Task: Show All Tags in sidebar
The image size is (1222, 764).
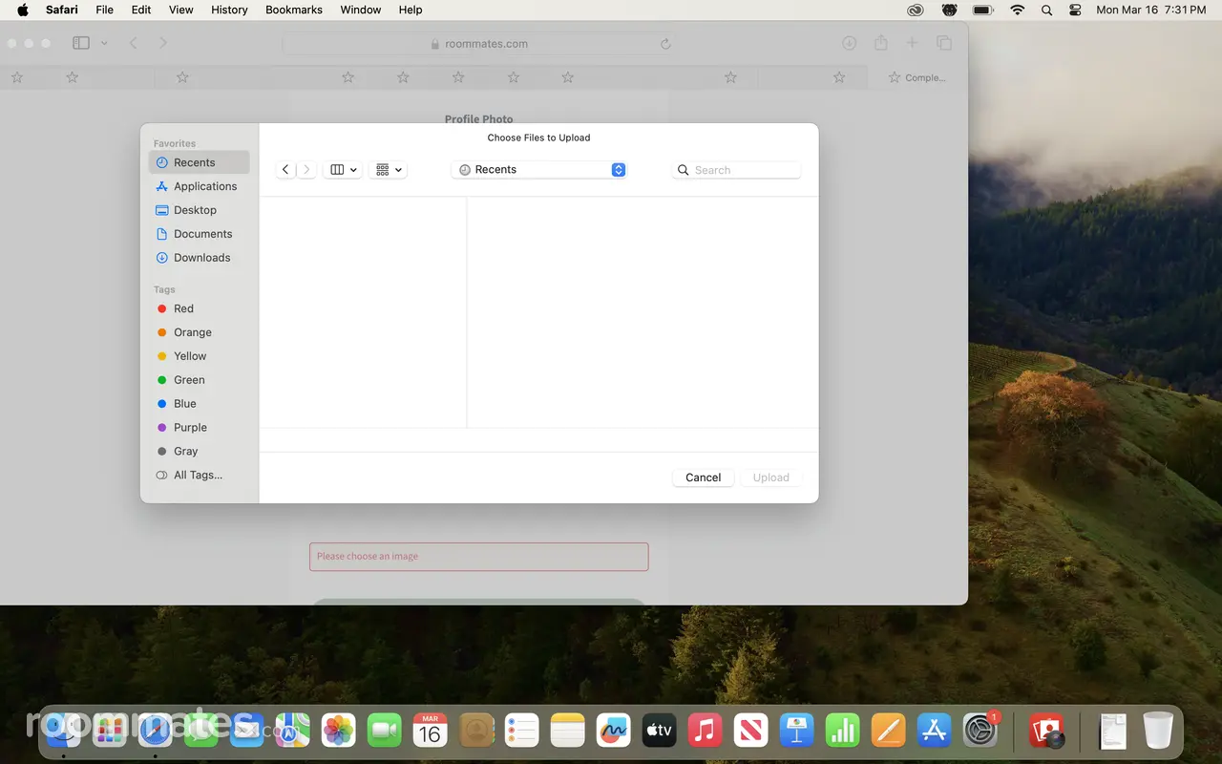Action: 198,475
